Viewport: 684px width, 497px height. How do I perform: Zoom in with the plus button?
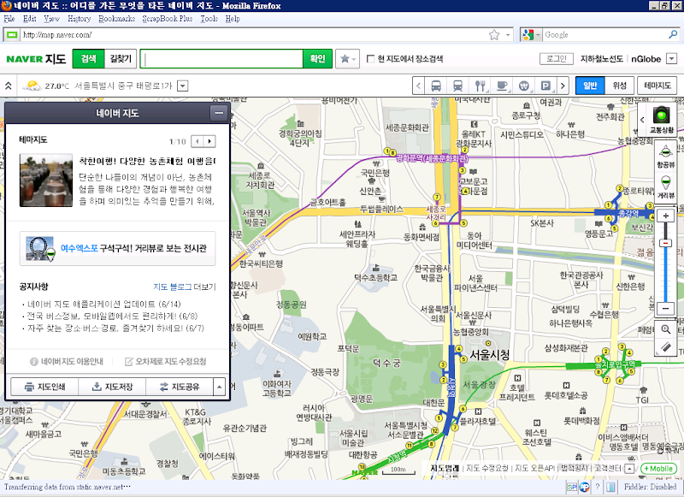tap(666, 216)
